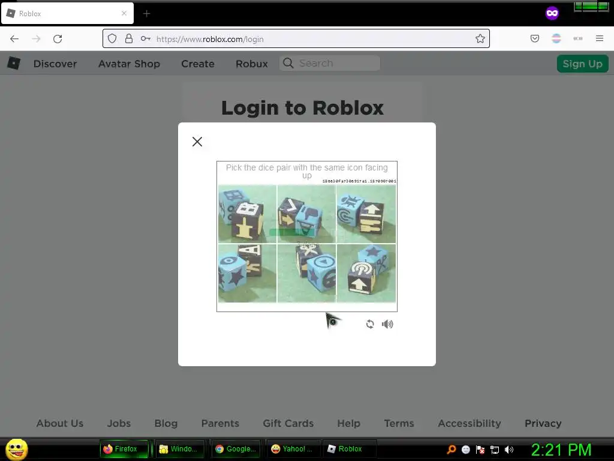Open the Firefox hamburger menu
Image resolution: width=614 pixels, height=461 pixels.
600,38
